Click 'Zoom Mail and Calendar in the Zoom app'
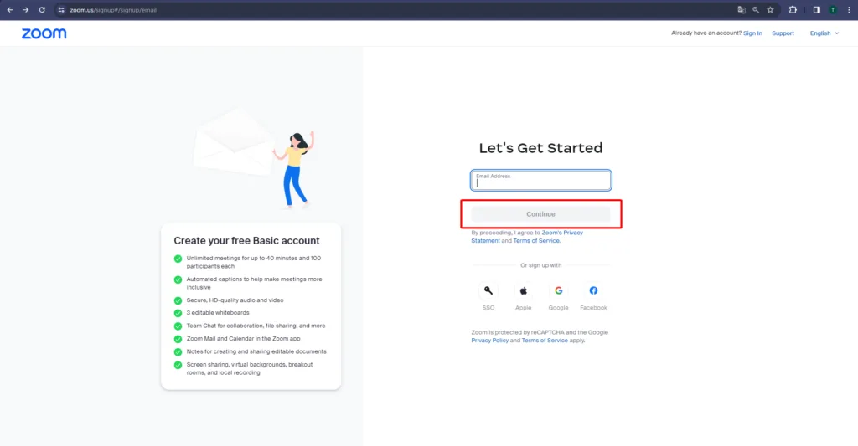 tap(244, 339)
